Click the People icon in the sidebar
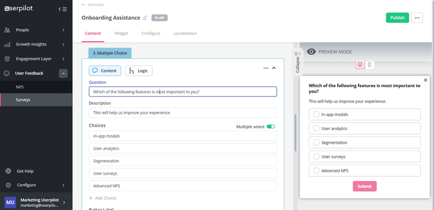Screen dimensions: 434x210 coord(8,30)
